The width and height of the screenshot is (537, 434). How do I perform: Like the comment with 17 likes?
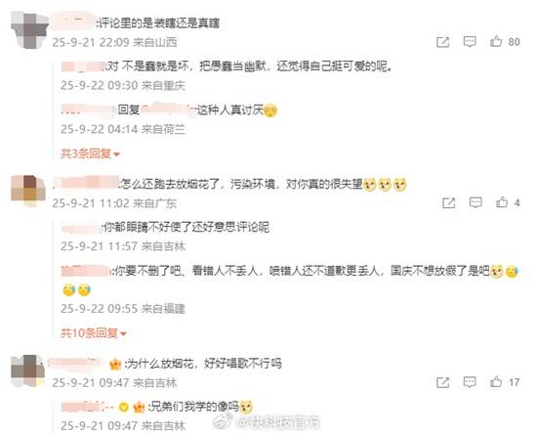(496, 382)
